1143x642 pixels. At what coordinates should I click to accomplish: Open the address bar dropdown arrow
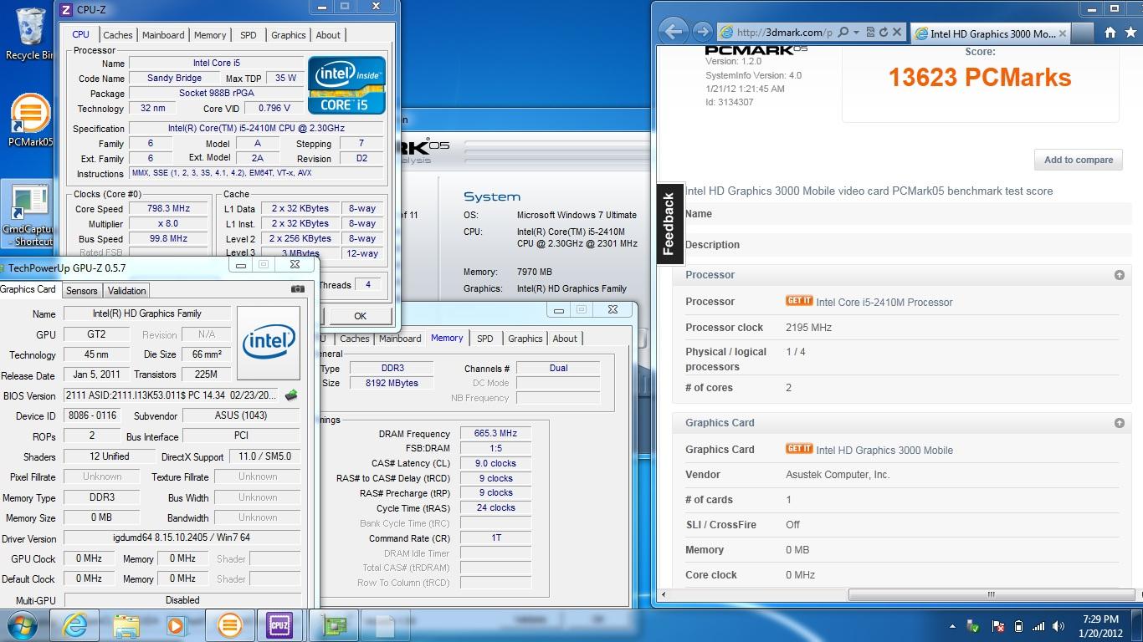tap(856, 32)
